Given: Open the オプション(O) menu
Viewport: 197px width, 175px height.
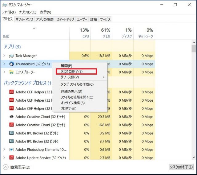Looking at the screenshot, I should (28, 12).
